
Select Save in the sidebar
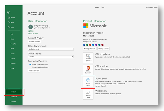point(12,39)
